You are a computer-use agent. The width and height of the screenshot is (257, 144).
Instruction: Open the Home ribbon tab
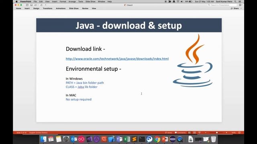click(18, 8)
